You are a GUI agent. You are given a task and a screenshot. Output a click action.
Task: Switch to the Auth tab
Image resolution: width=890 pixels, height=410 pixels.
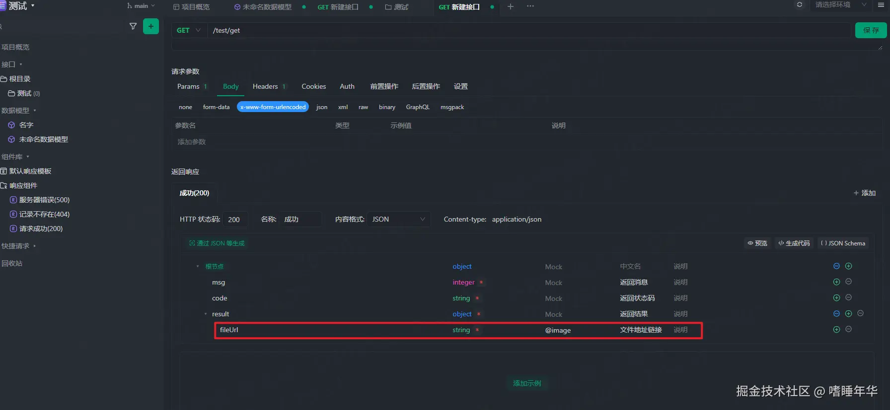point(347,86)
